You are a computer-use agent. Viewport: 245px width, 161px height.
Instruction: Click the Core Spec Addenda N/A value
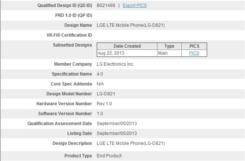tap(100, 83)
